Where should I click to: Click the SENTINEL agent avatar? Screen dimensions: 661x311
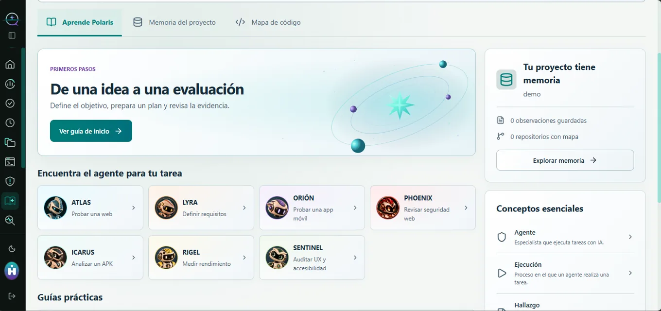pyautogui.click(x=277, y=258)
